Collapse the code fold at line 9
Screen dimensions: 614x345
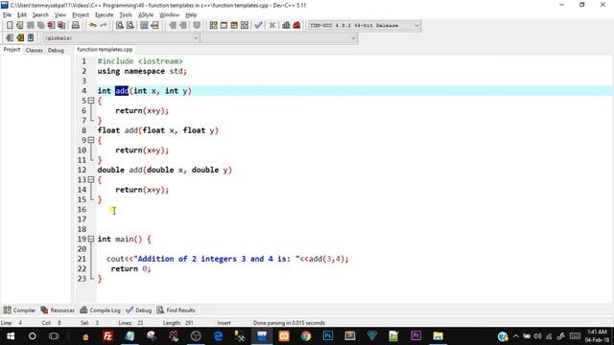coord(91,140)
